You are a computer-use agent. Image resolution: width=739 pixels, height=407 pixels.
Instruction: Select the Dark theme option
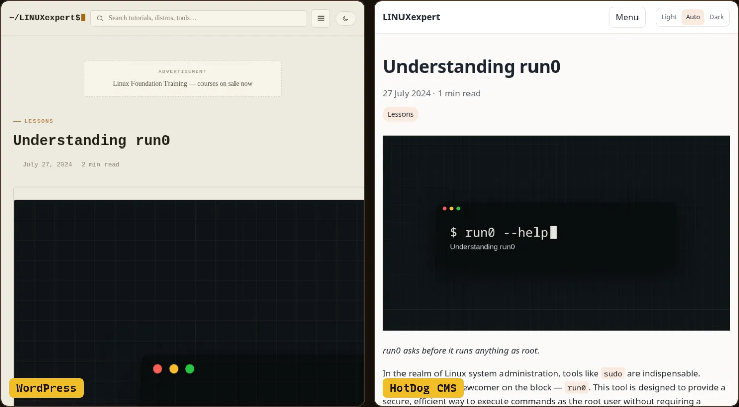coord(717,17)
